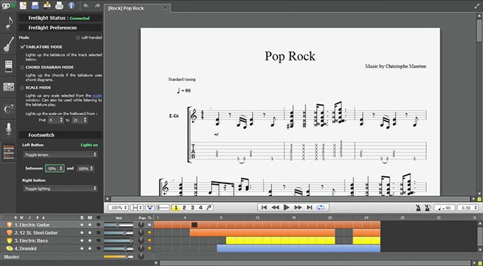Toggle automation dot on Drumkit track
This screenshot has height=266, width=483.
150,249
